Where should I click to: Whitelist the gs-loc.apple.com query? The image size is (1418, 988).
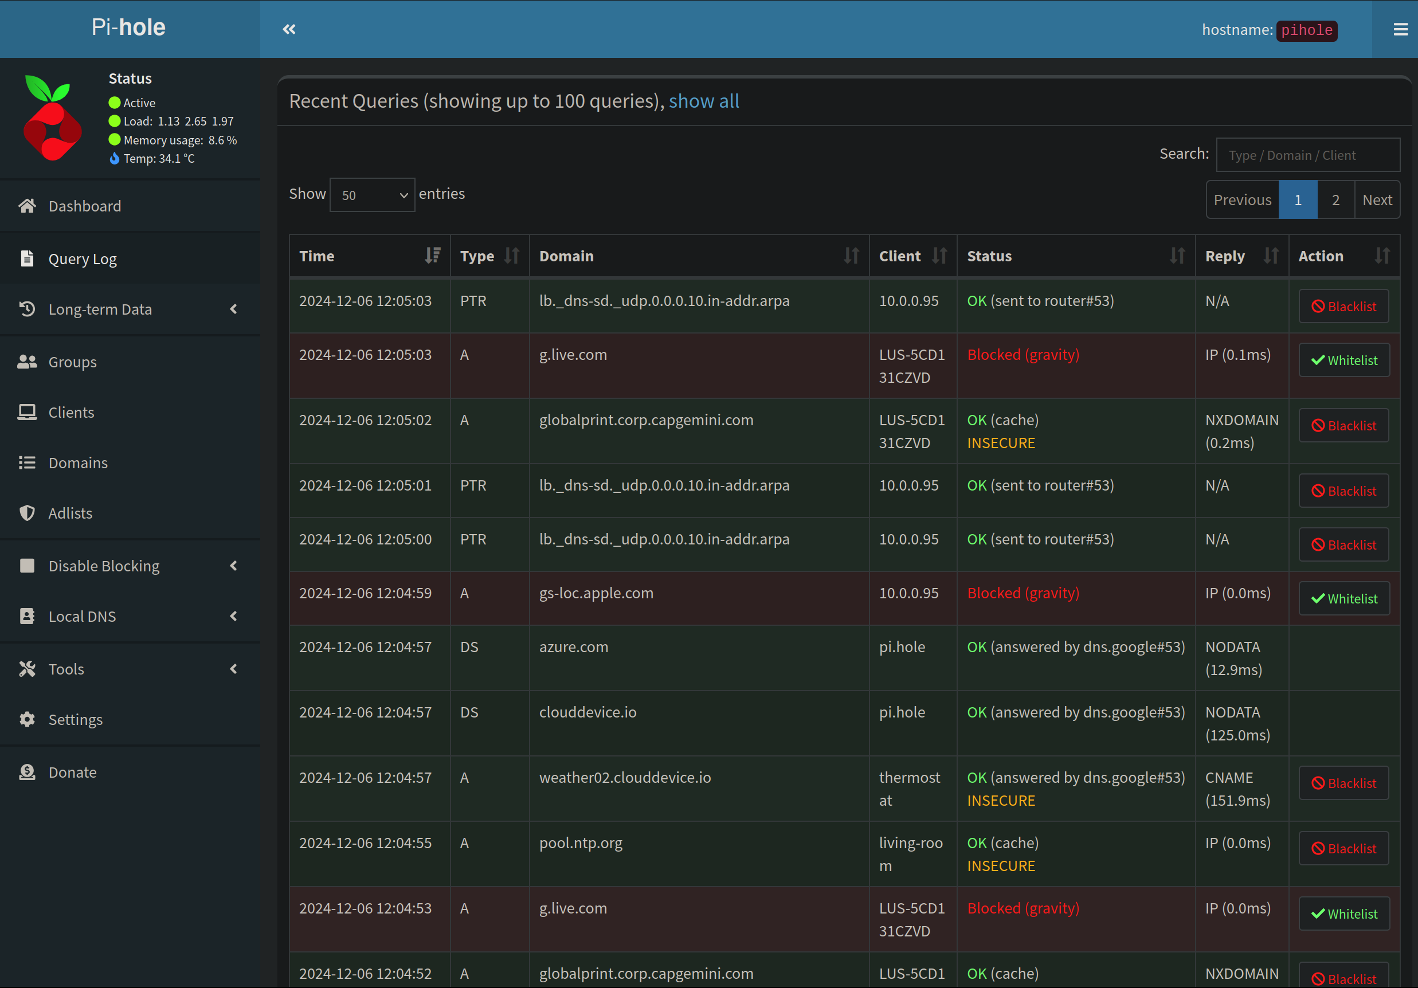pos(1344,598)
